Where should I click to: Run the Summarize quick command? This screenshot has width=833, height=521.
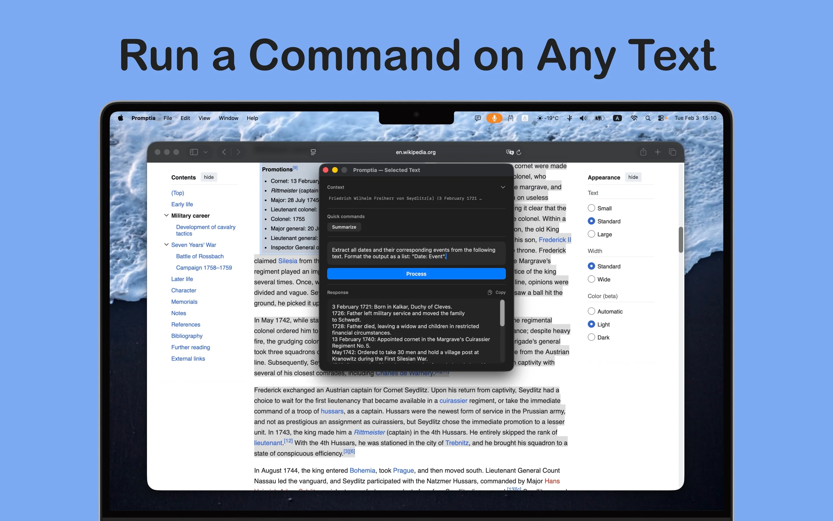point(344,227)
